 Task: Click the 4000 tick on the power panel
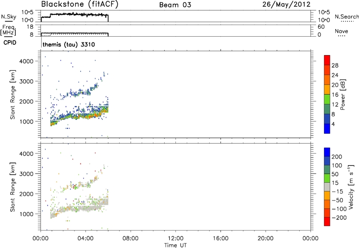tap(26, 61)
